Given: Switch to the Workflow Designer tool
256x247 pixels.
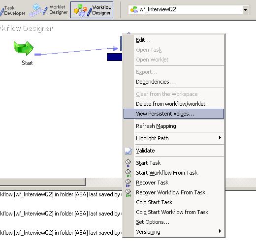Looking at the screenshot, I should [92, 10].
